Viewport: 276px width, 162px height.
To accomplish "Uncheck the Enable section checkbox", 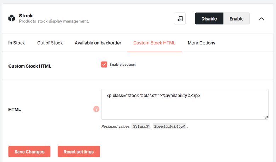I will (104, 64).
